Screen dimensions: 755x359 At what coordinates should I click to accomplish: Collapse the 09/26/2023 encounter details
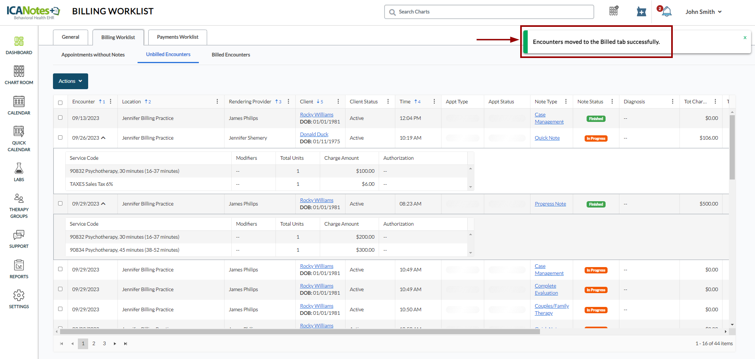(103, 138)
